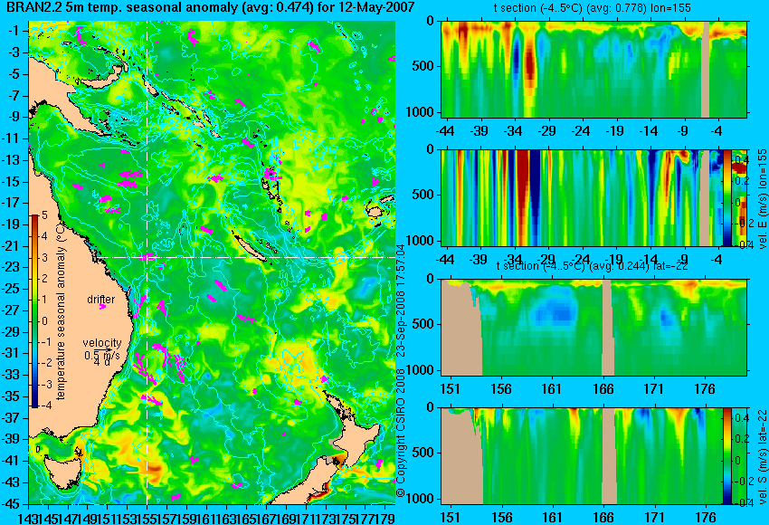Click the vel. S color scale bar

727,456
